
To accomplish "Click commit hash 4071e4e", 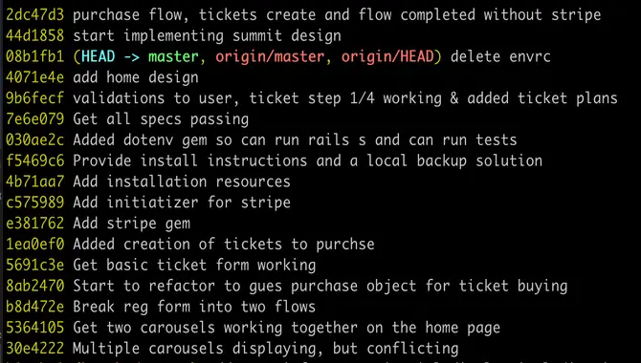I will click(35, 77).
